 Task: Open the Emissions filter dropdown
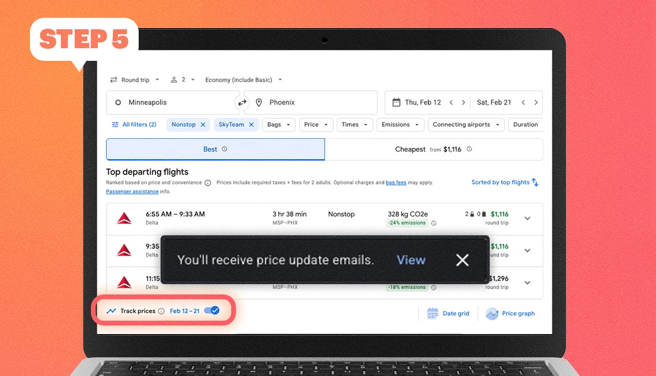click(x=400, y=124)
